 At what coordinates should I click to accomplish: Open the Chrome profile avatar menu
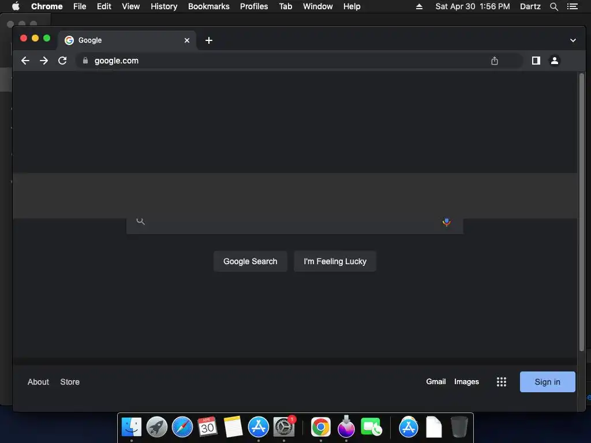tap(555, 61)
